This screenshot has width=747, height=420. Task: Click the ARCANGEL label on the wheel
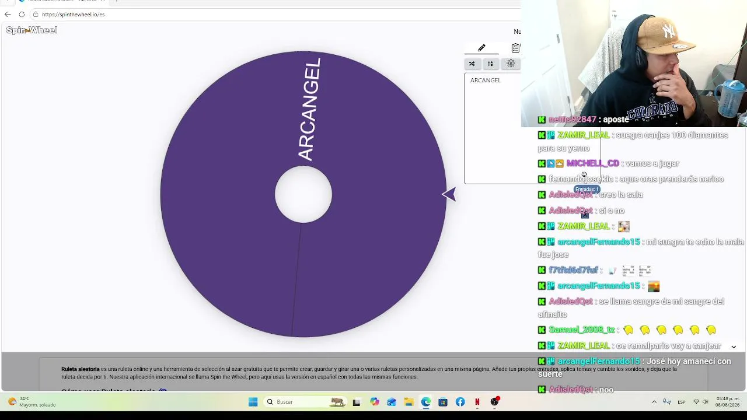point(309,109)
